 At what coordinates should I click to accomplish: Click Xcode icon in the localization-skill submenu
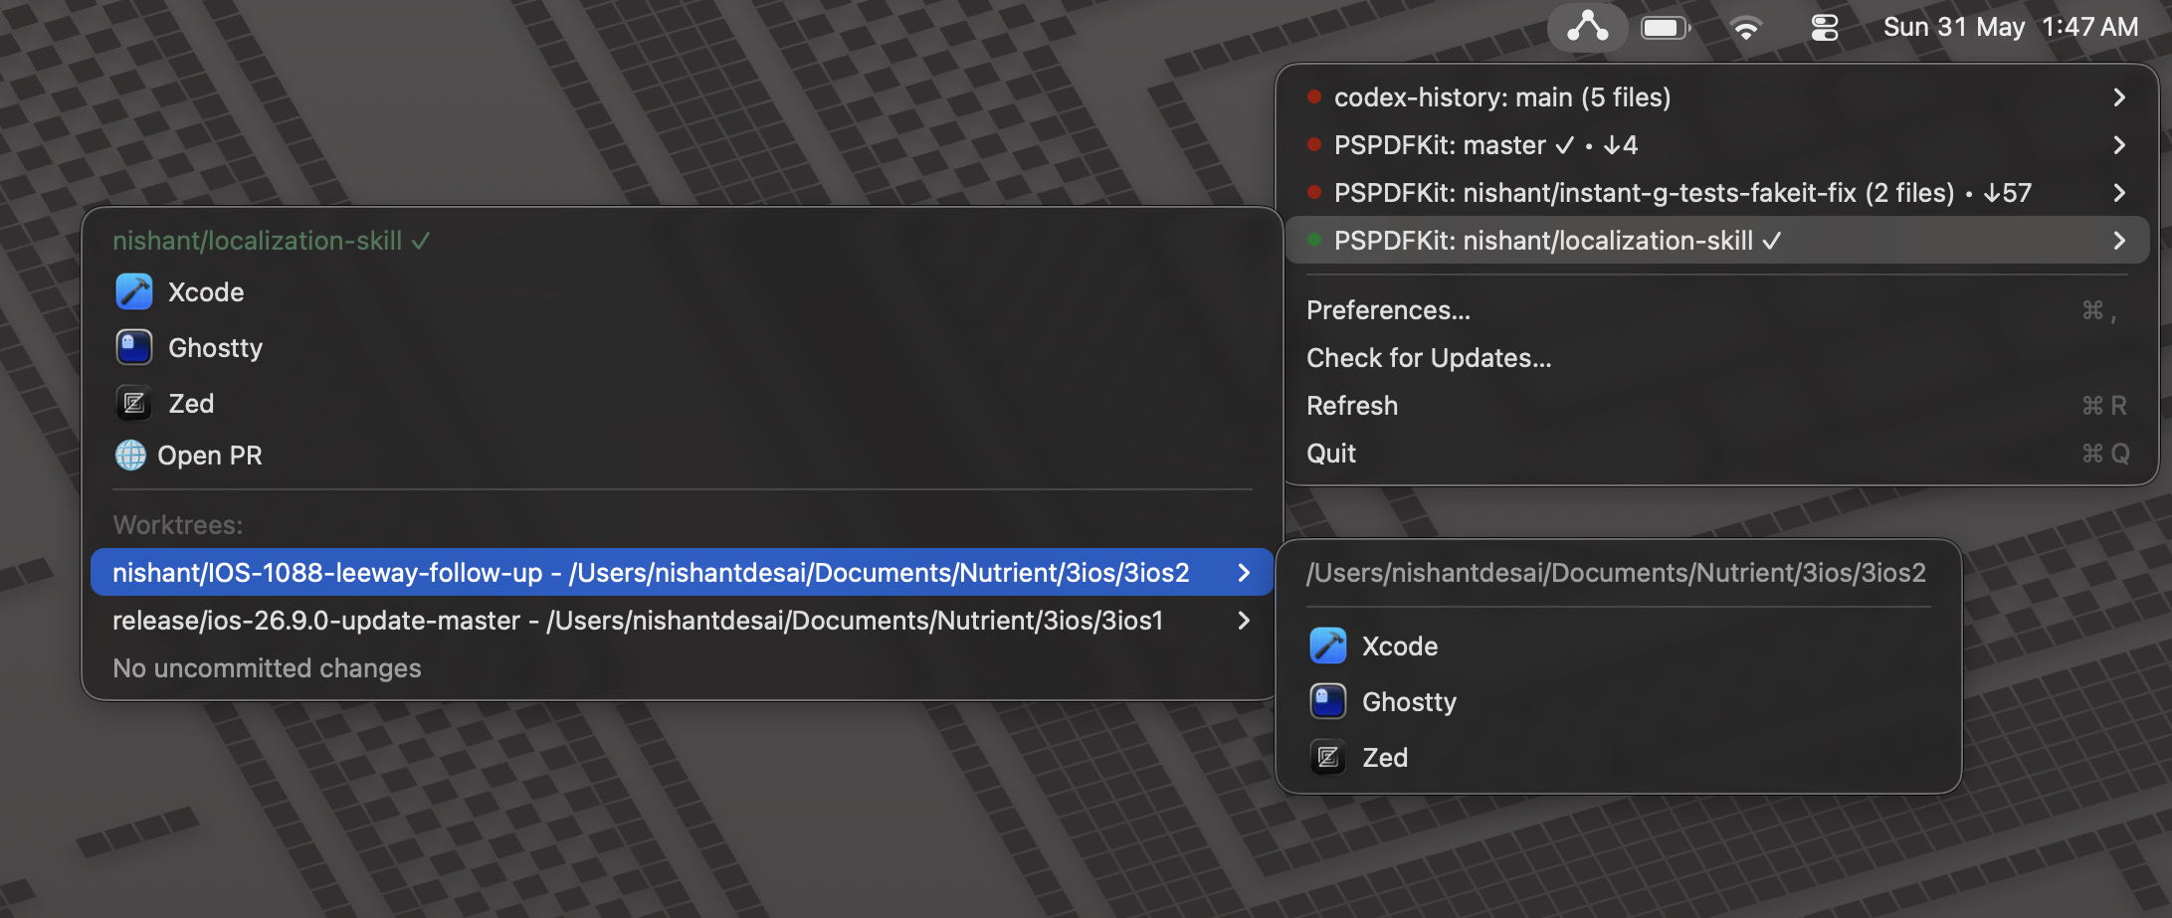[x=134, y=292]
